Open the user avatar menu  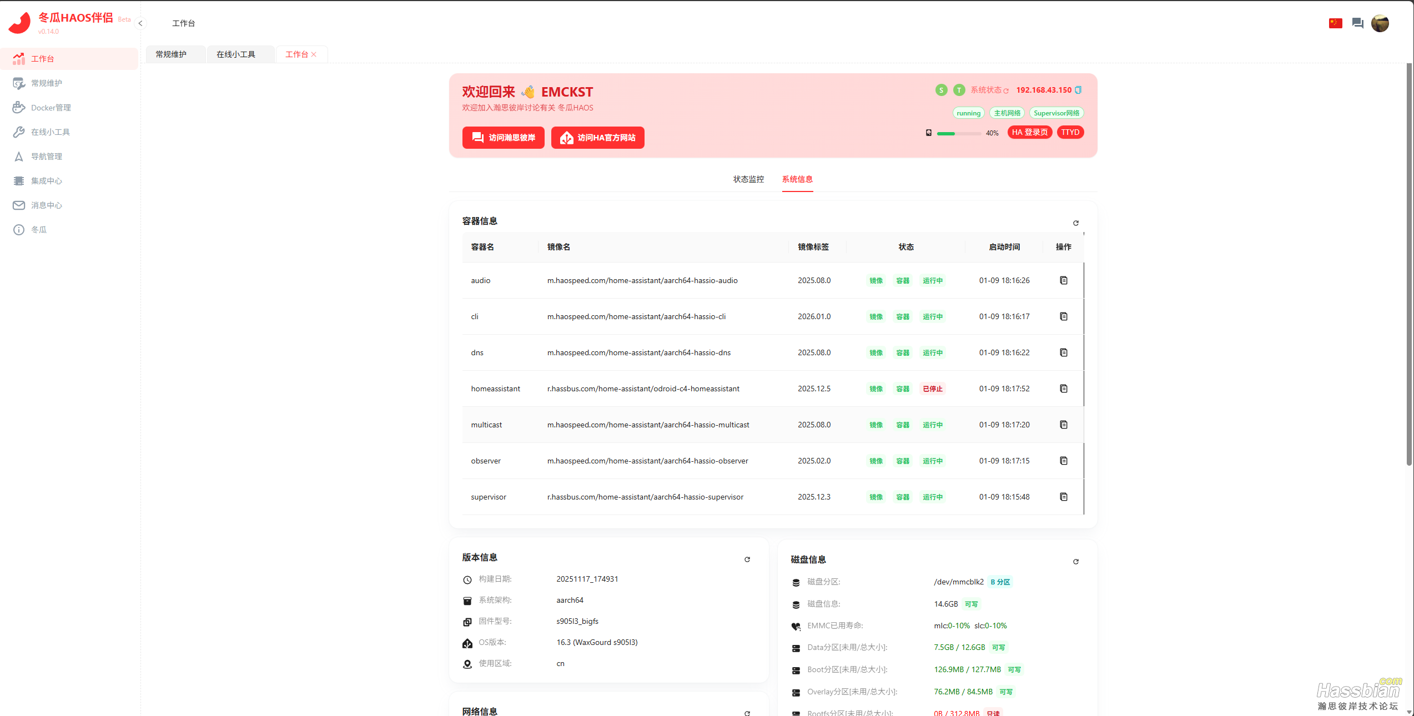1380,23
